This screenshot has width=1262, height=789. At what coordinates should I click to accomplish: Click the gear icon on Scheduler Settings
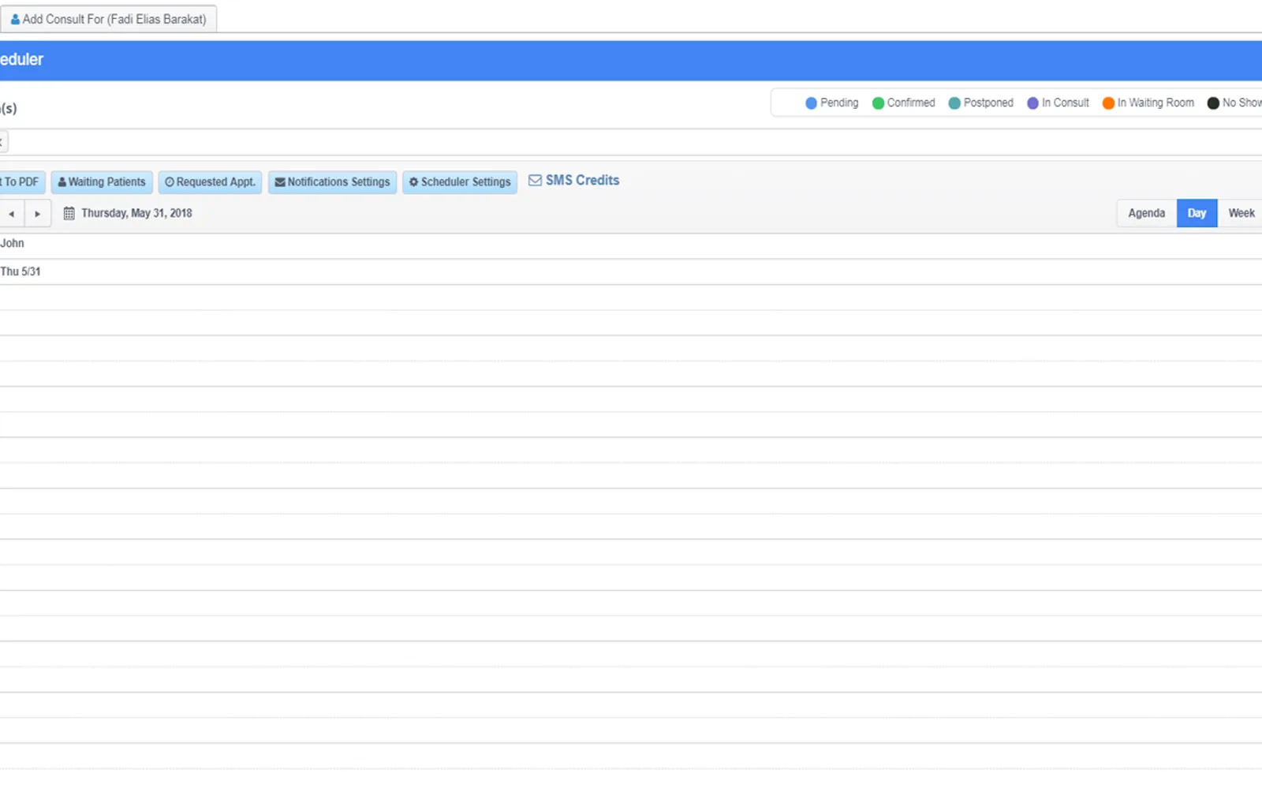coord(413,182)
